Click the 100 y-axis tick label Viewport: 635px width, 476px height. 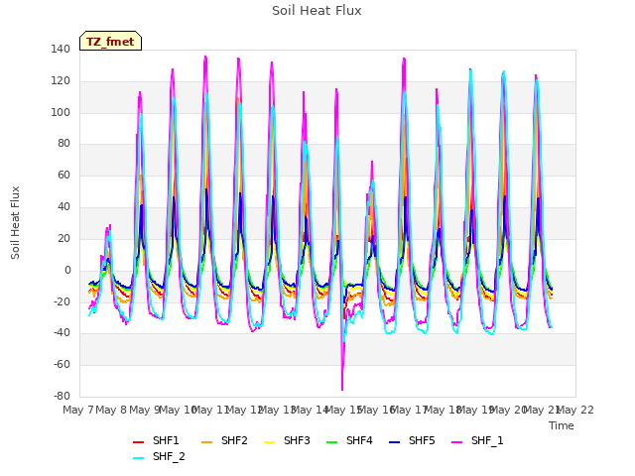(61, 112)
